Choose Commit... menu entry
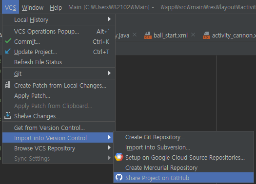The height and width of the screenshot is (184, 256). point(59,42)
